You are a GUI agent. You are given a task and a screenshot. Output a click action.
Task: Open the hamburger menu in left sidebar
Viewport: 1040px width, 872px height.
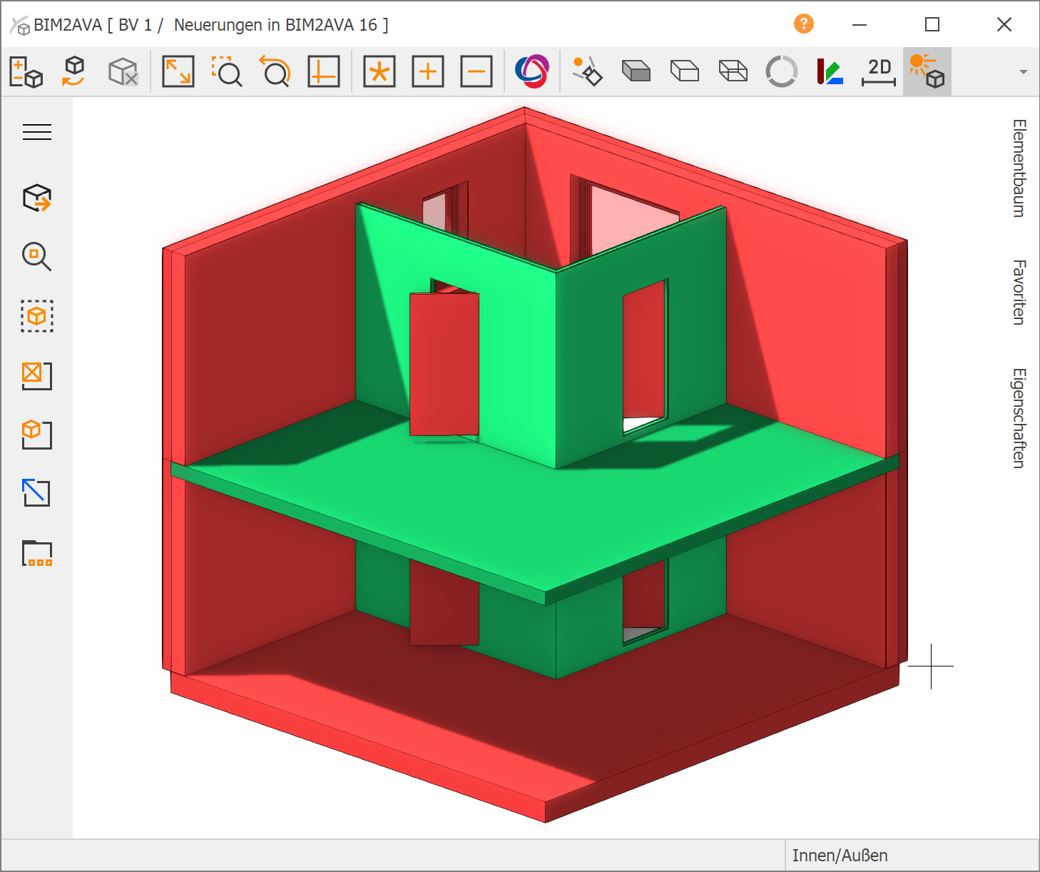[37, 132]
